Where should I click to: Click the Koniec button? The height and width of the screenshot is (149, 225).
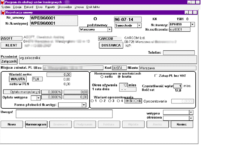(181, 124)
